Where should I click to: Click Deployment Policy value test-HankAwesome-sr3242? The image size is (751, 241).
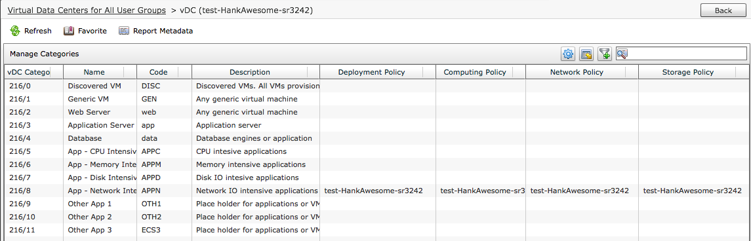click(374, 191)
